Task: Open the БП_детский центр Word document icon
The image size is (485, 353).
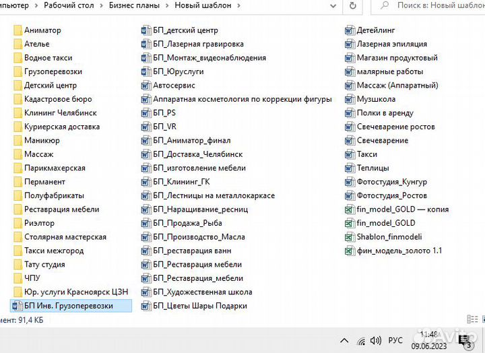Action: 146,30
